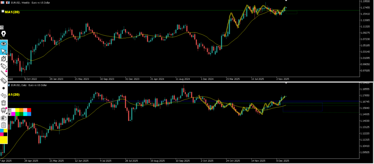Screen dimensions: 374x164
Task: Click the MA1(20) indicator label
Action: point(12,12)
